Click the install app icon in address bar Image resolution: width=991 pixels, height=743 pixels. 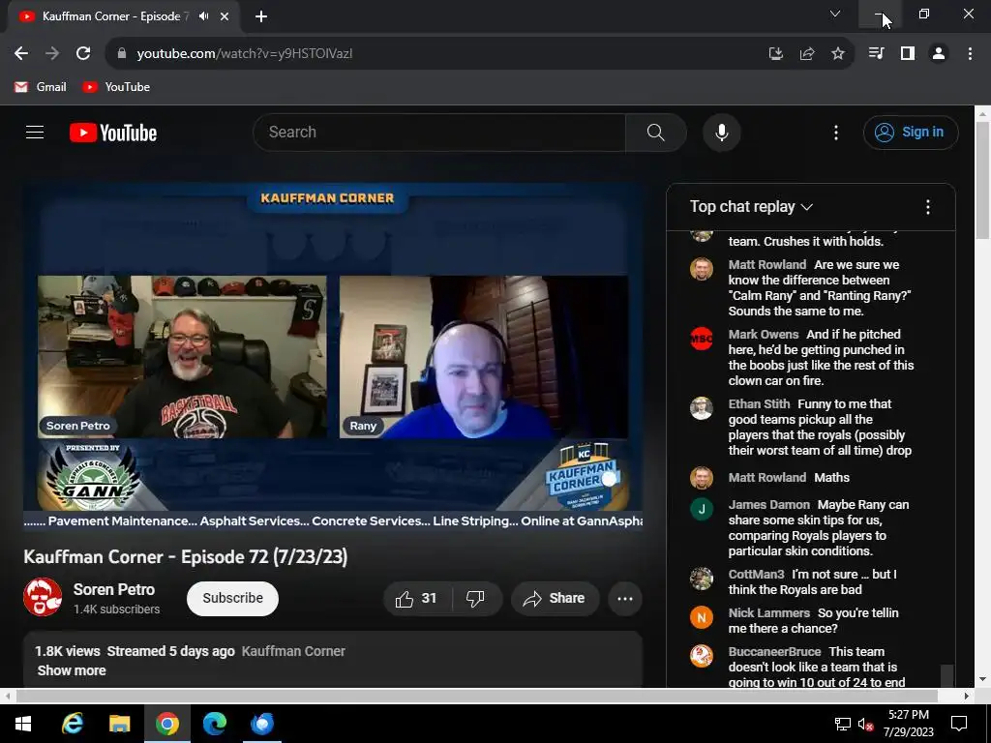(x=775, y=54)
